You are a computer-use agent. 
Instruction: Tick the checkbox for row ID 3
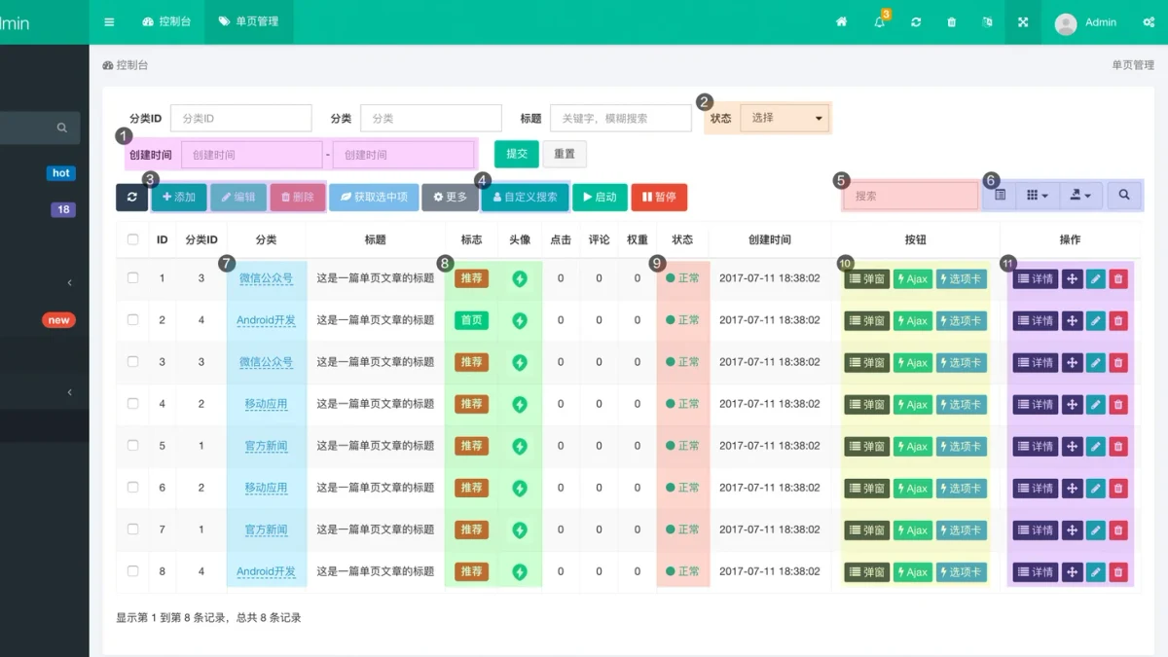pos(133,362)
